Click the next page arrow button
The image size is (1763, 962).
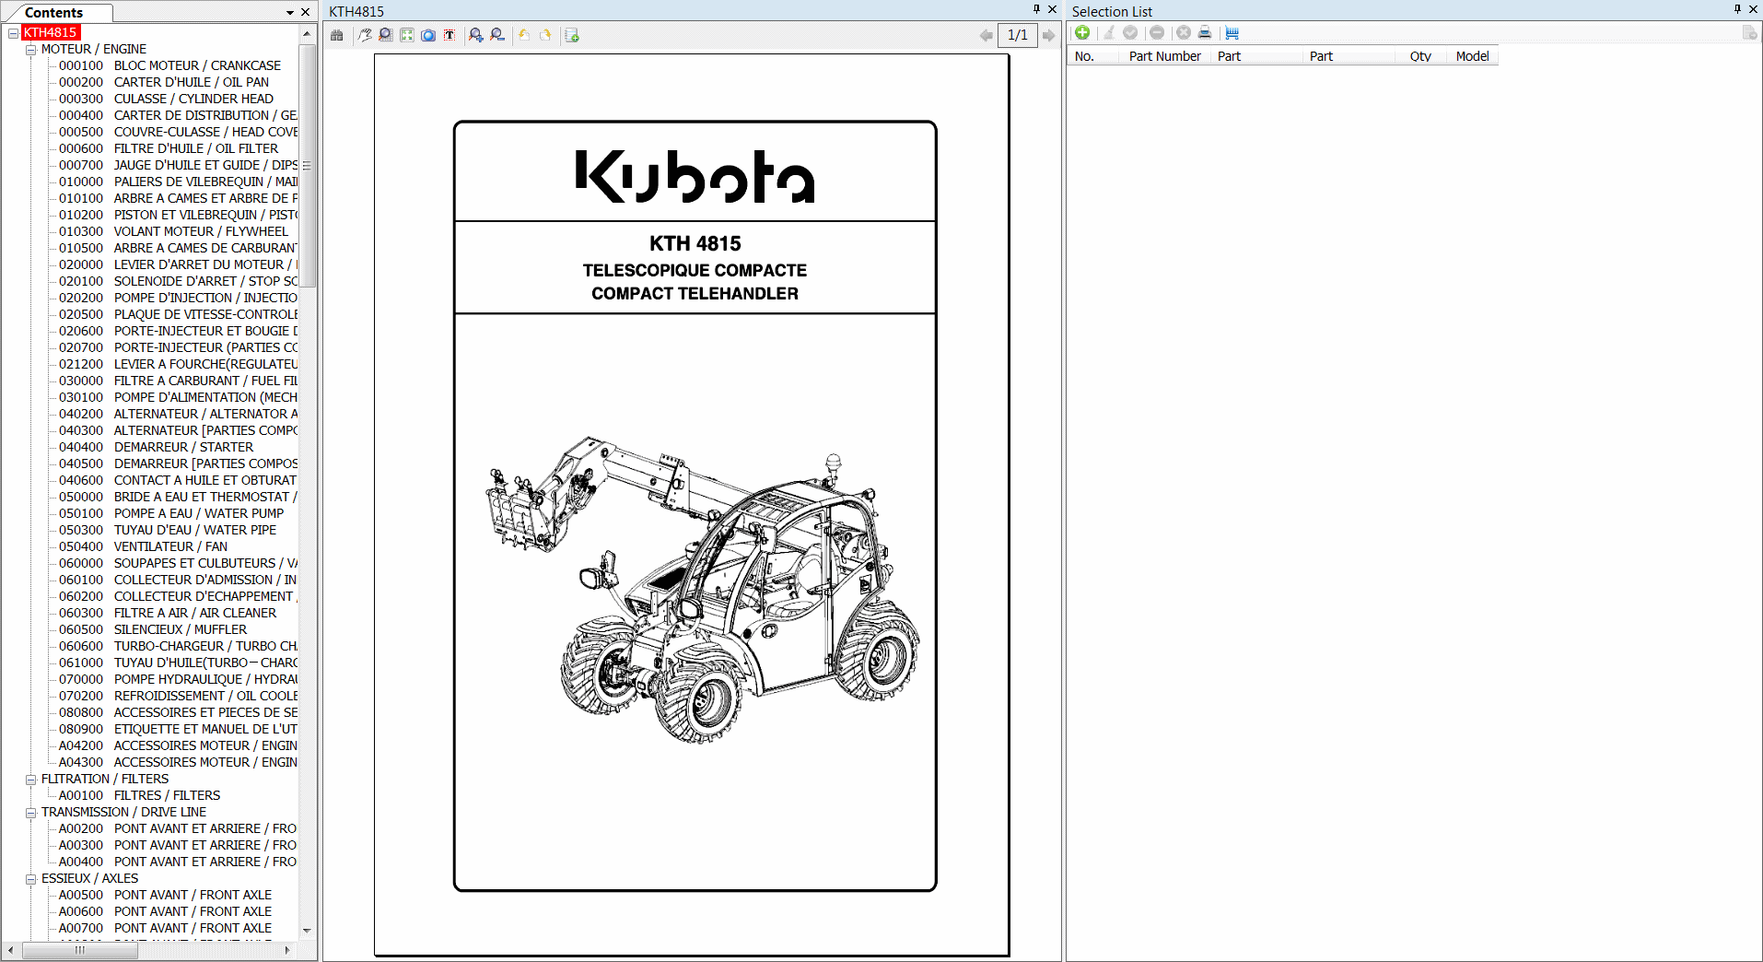(1049, 35)
